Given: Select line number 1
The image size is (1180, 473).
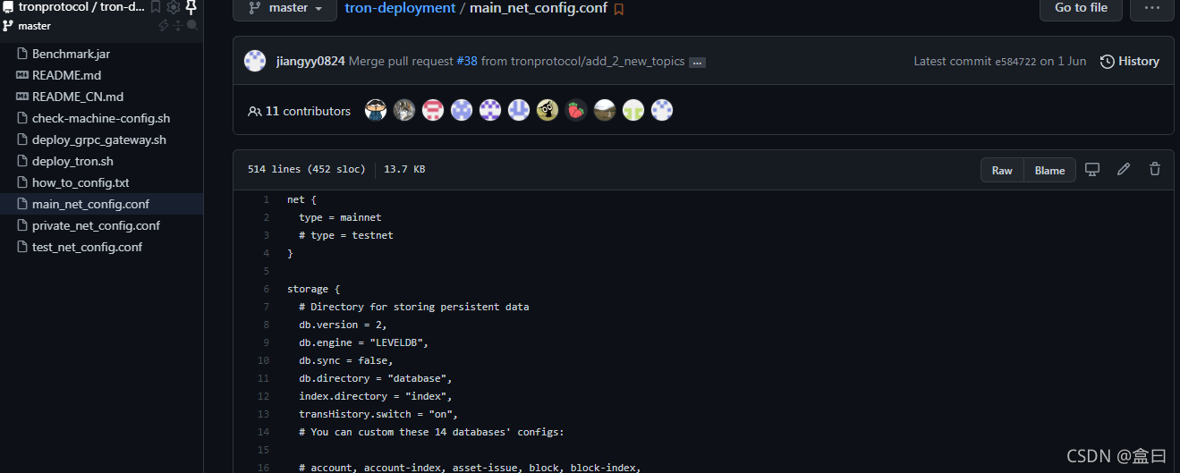Looking at the screenshot, I should [266, 199].
